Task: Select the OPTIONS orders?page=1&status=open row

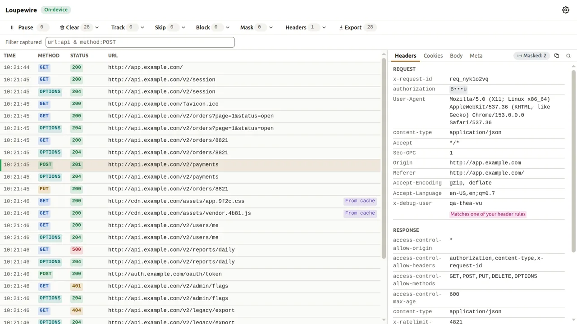Action: click(190, 128)
